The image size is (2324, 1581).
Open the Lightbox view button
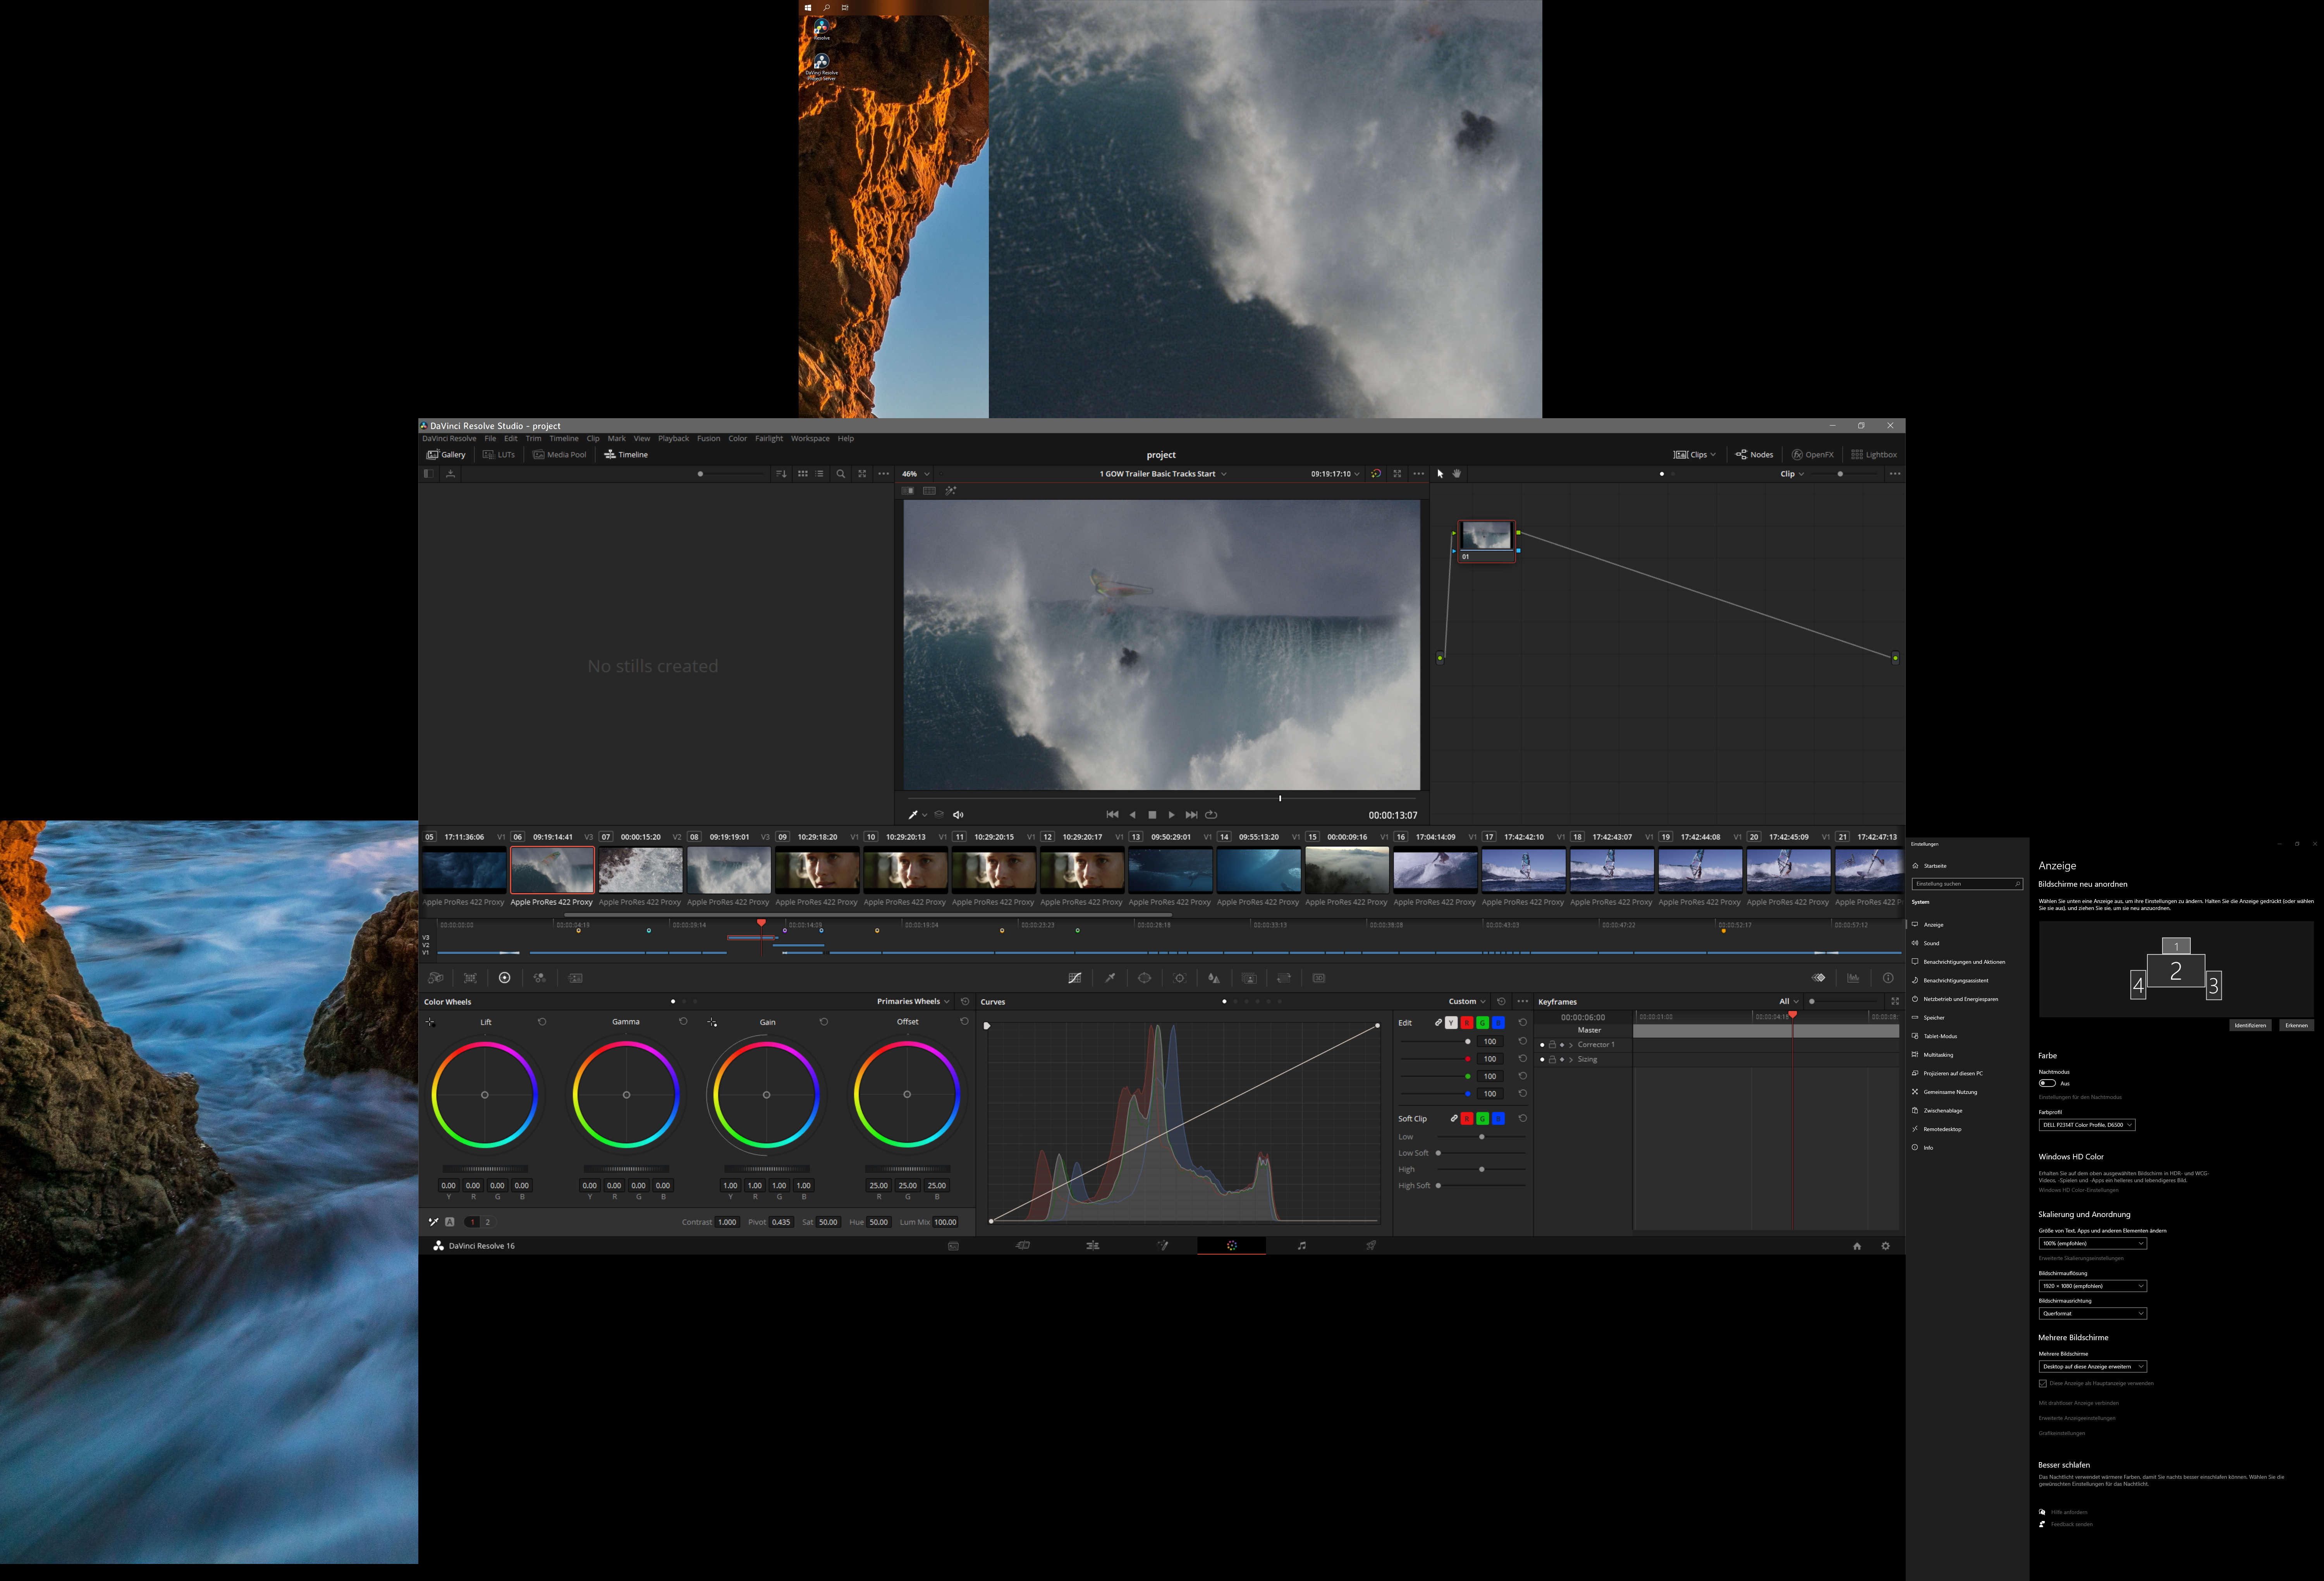[1874, 455]
